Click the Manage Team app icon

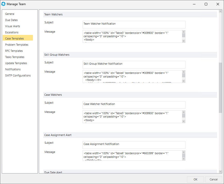click(3, 4)
